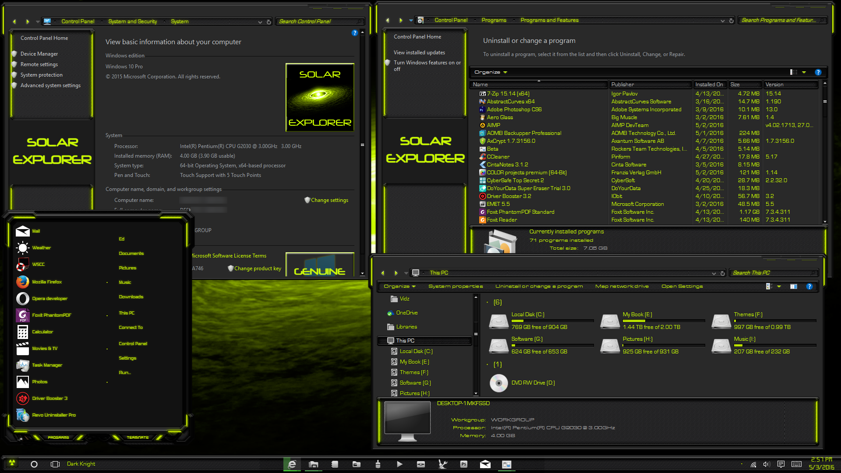Select This PC in the navigation pane
Viewport: 841px width, 473px height.
coord(406,340)
